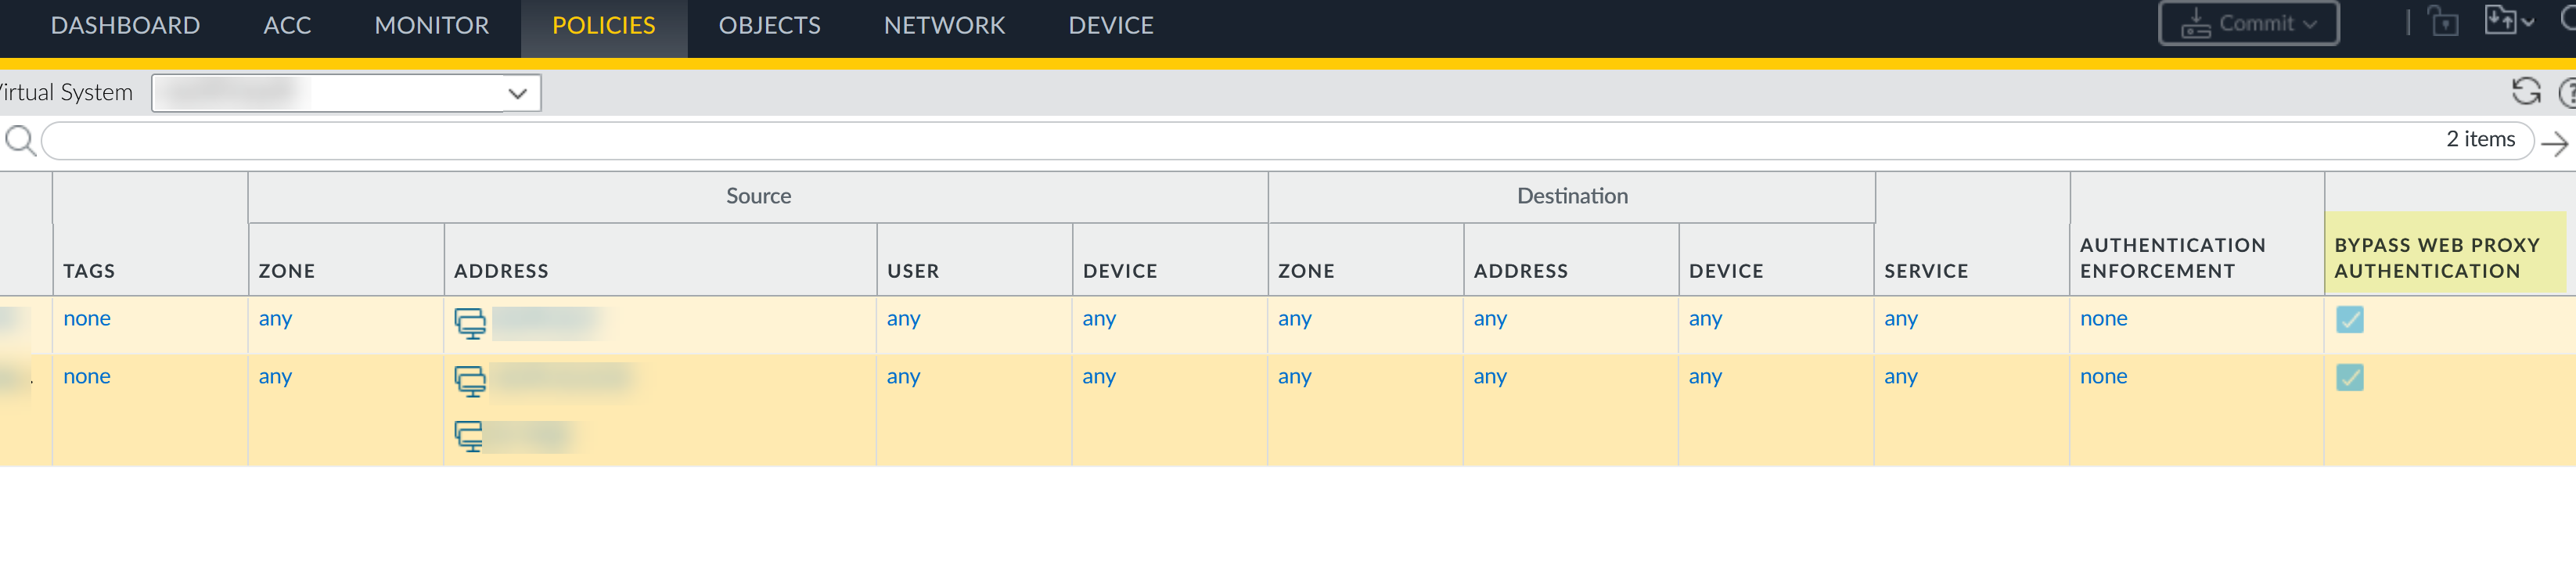Viewport: 2576px width, 561px height.
Task: Click first rule's source zone 'any' link
Action: tap(275, 319)
